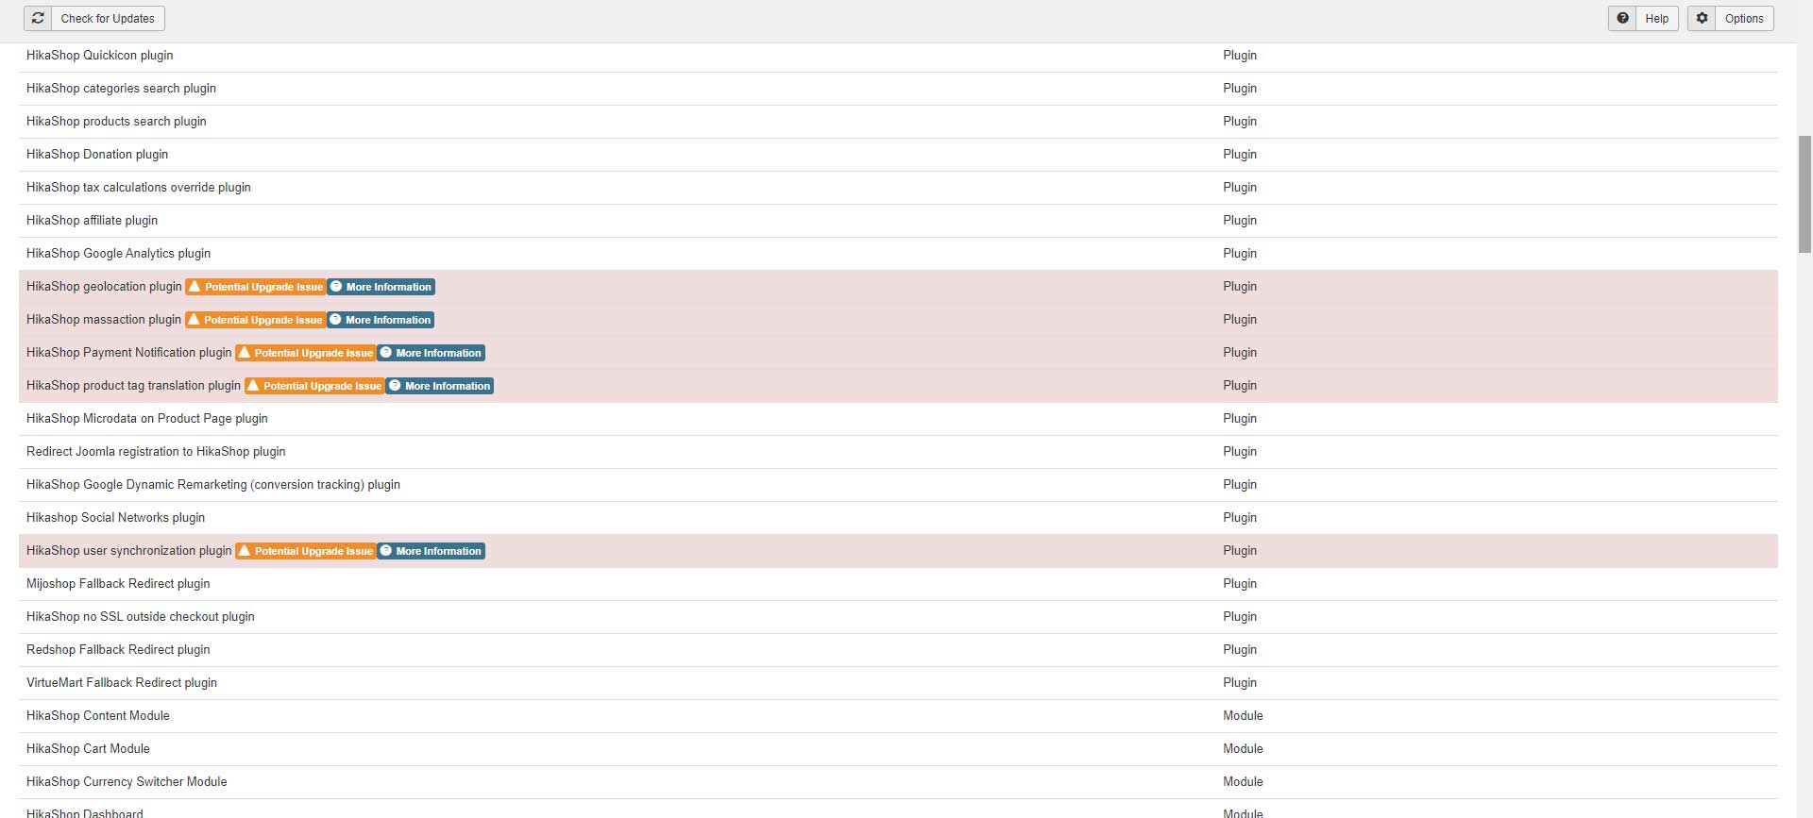Open the Help button

(1643, 18)
